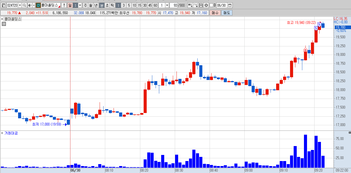351x173 pixels.
Task: Select the 초 second chart period
Action: pyautogui.click(x=107, y=5)
